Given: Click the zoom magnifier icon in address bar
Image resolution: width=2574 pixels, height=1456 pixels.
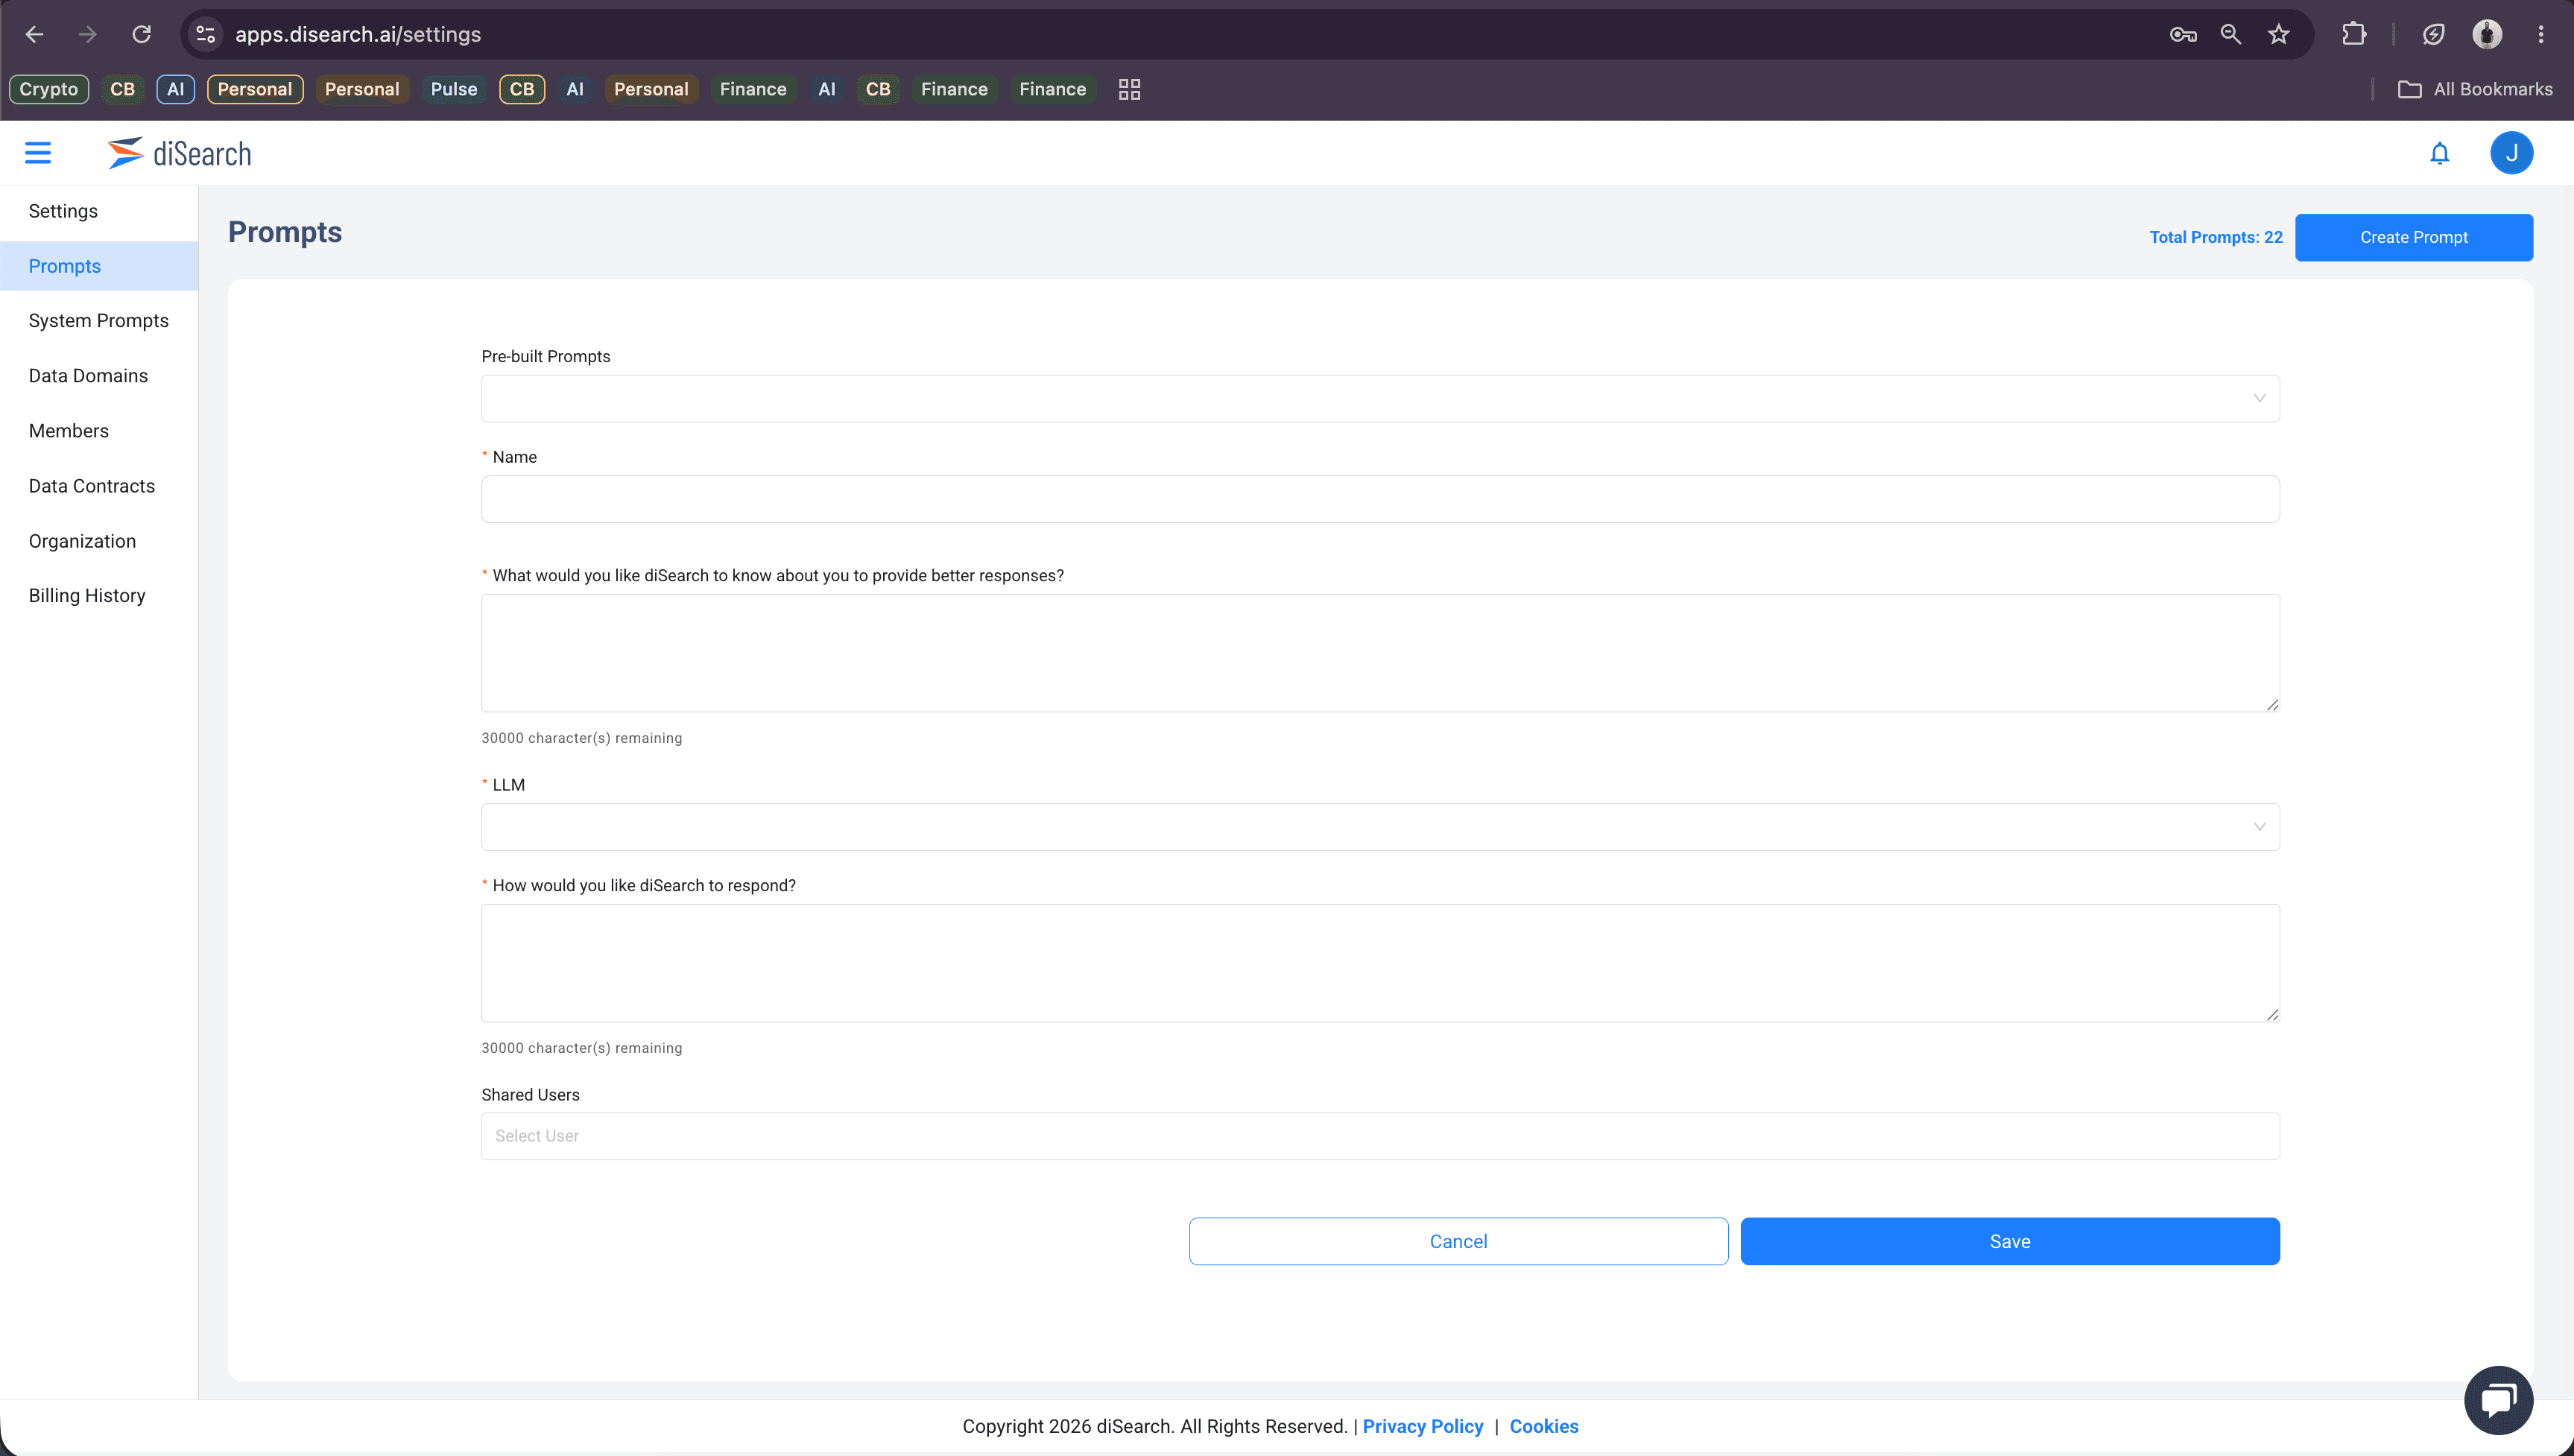Looking at the screenshot, I should point(2231,34).
